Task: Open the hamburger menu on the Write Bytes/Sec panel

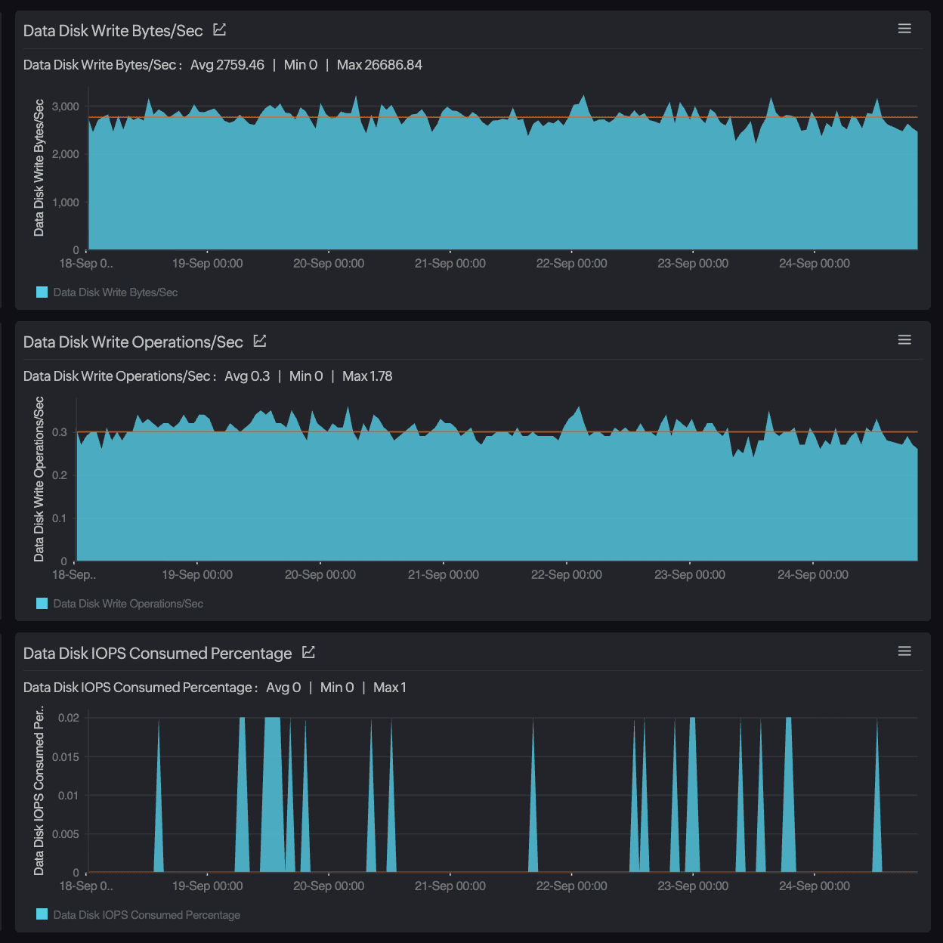Action: pyautogui.click(x=904, y=28)
